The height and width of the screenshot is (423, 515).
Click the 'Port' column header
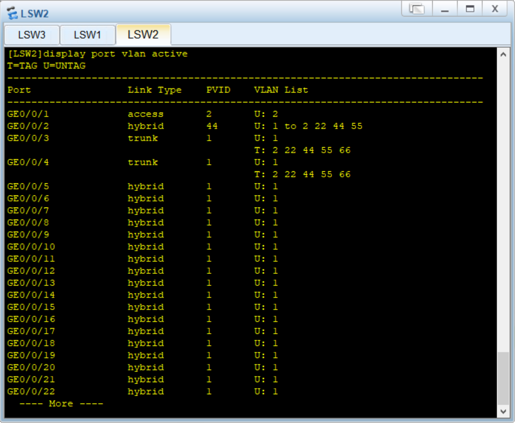point(19,90)
